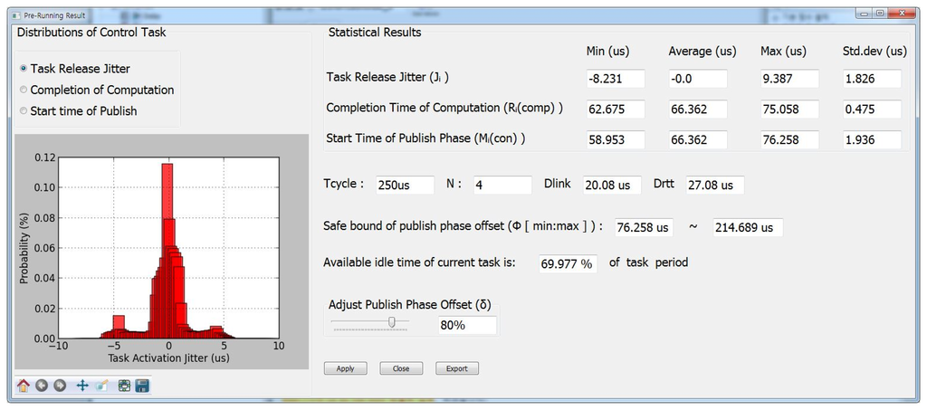The width and height of the screenshot is (927, 410).
Task: Select the Completion of Computation option
Action: point(24,90)
